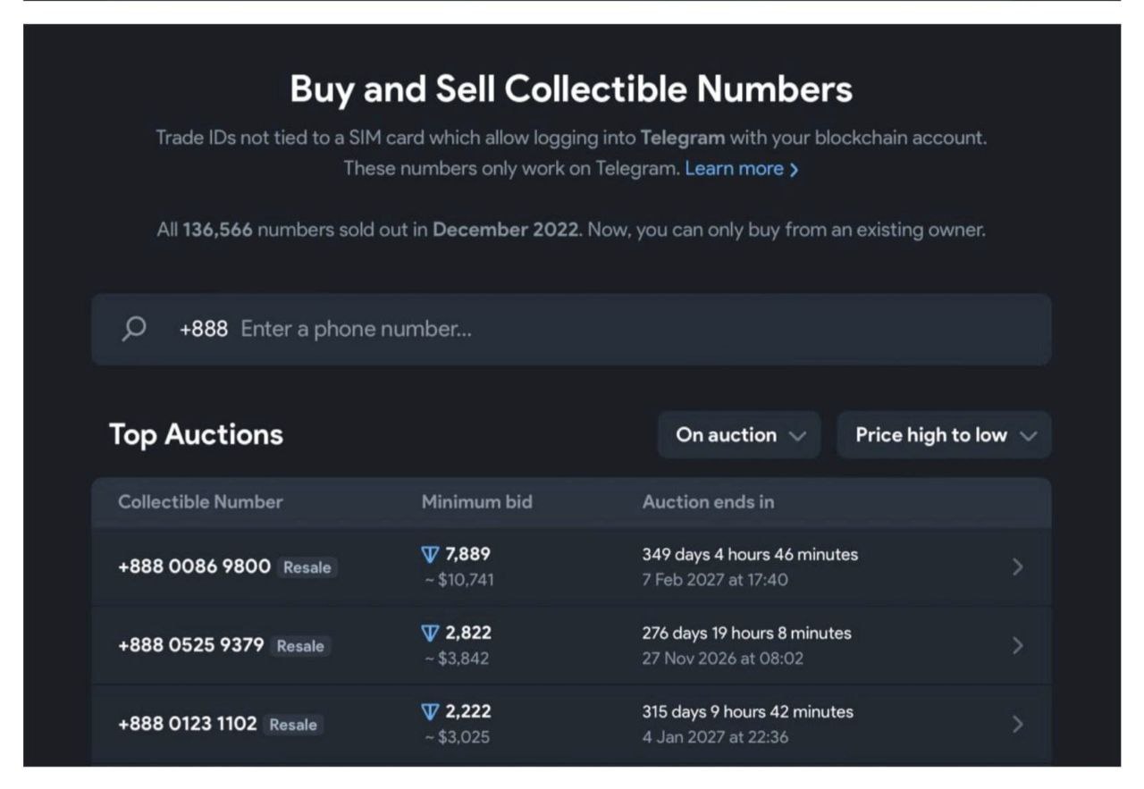1144x789 pixels.
Task: Click TON icon beside 2,222 bid
Action: 430,712
